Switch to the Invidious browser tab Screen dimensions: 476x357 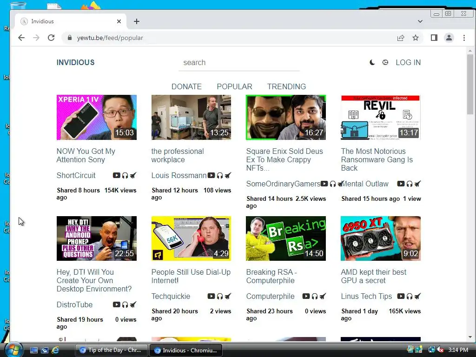tap(71, 21)
